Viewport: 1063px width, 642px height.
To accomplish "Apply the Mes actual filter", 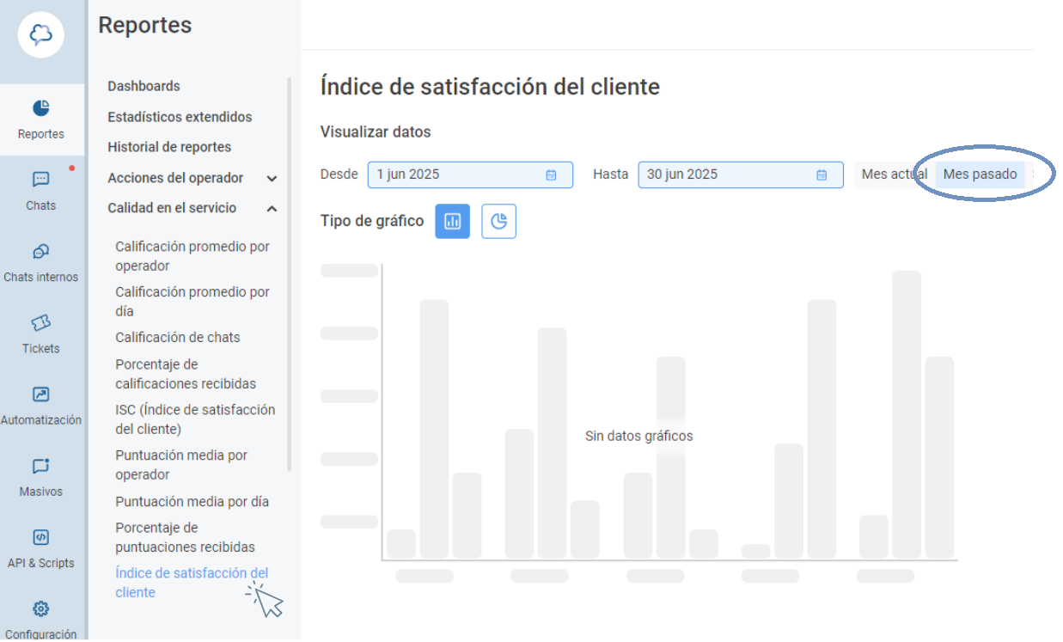I will coord(894,174).
